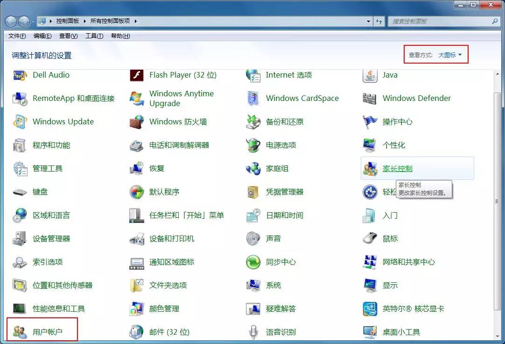Screen dimensions: 505x344
Task: Open the 编辑(E) menu
Action: click(x=42, y=36)
